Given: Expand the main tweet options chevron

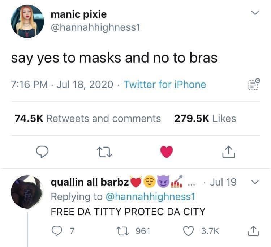Looking at the screenshot, I should 255,13.
